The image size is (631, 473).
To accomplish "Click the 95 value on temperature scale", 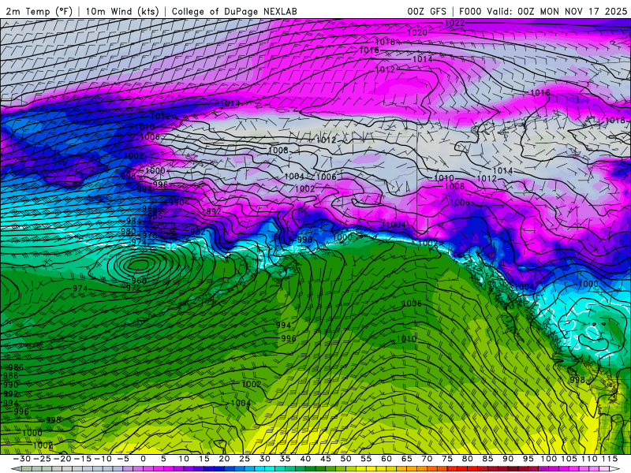I will [x=528, y=459].
